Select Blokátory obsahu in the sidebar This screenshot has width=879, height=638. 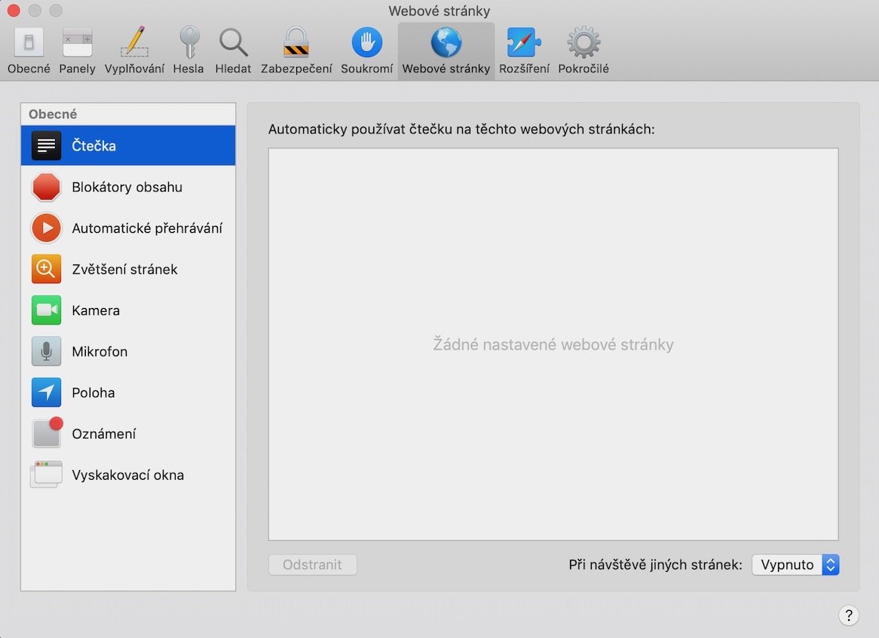pos(128,187)
